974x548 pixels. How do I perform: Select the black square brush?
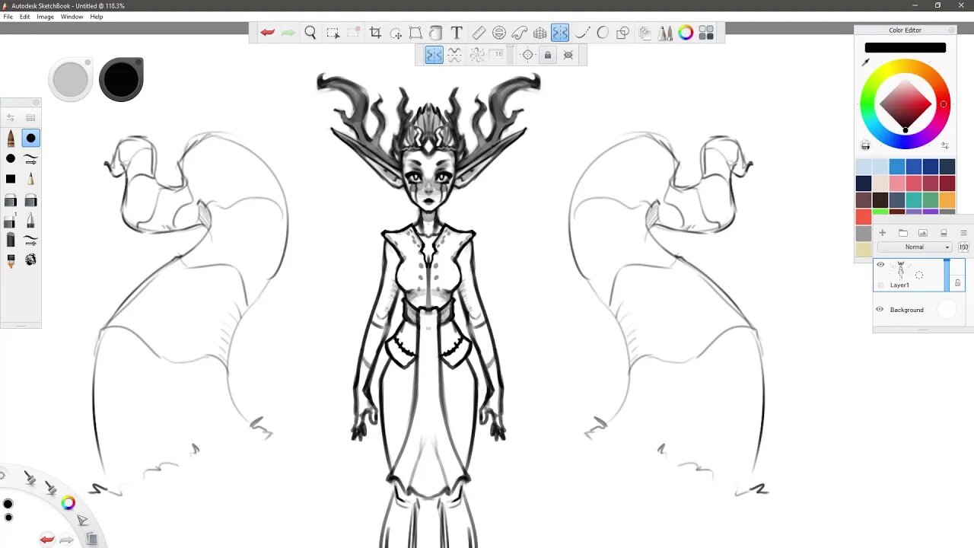coord(11,179)
